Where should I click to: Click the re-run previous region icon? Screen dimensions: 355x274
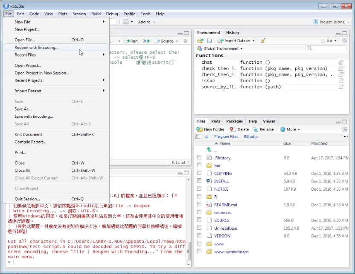(146, 41)
